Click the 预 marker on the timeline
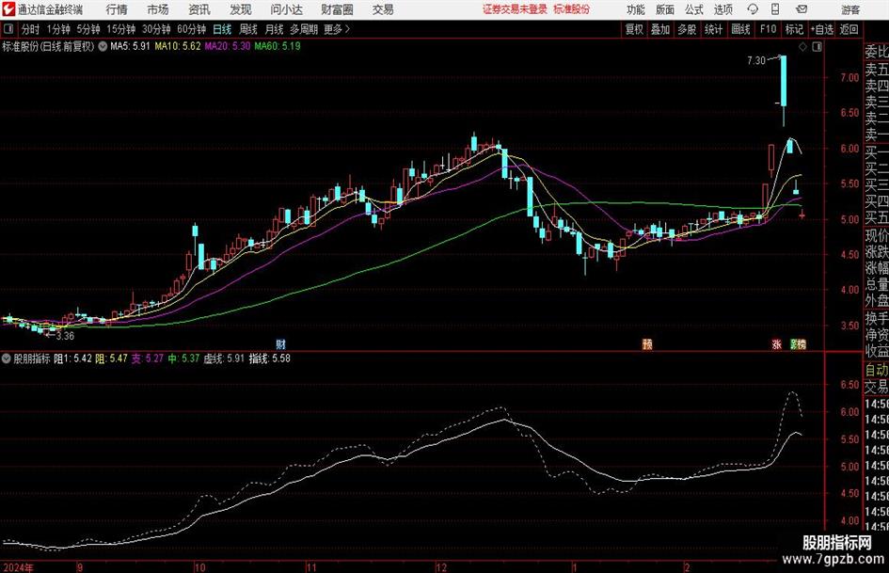 [x=647, y=343]
